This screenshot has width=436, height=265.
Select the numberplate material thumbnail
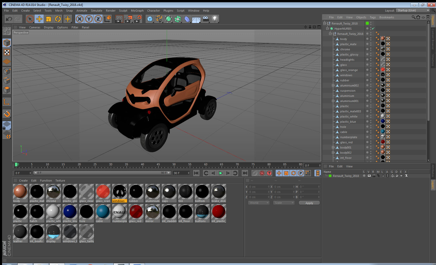coord(120,212)
